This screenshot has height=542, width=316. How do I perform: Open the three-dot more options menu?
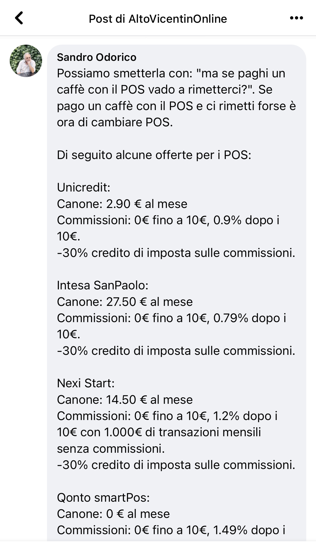[296, 18]
